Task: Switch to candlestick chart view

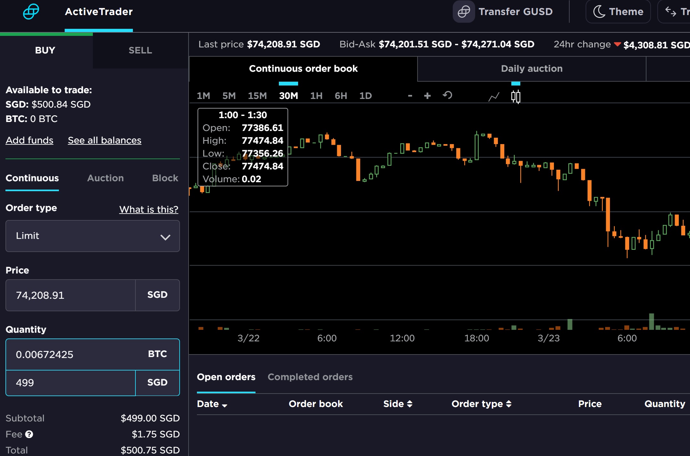Action: 515,96
